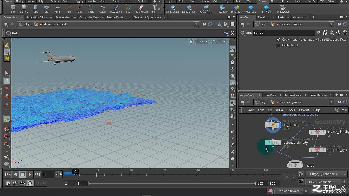The width and height of the screenshot is (349, 196).
Task: Open the No cam camera dropdown
Action: coord(219,41)
